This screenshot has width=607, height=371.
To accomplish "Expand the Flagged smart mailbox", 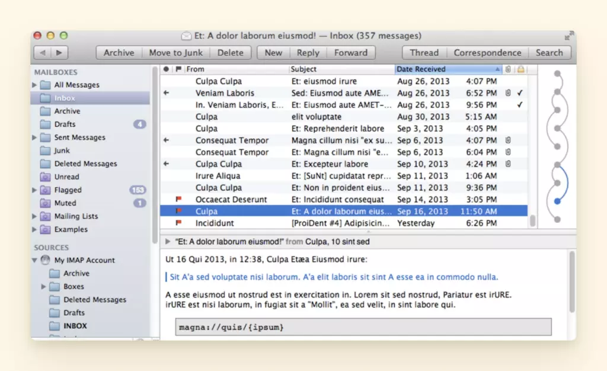I will 34,190.
